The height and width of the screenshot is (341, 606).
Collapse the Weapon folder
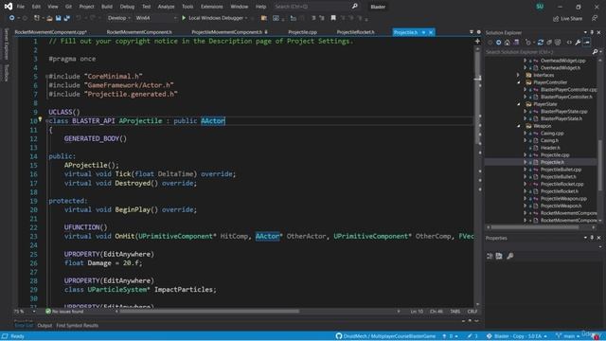click(518, 126)
